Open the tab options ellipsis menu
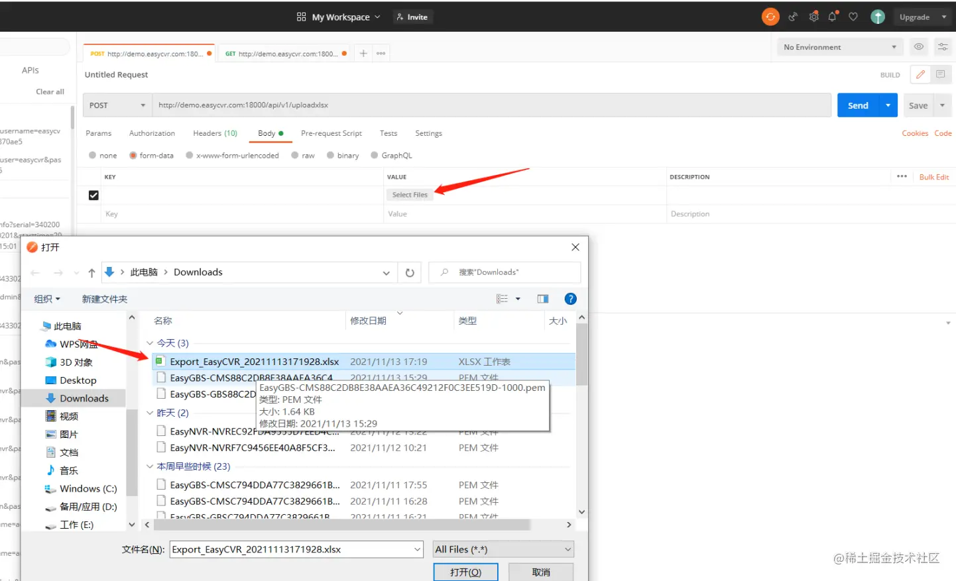 [381, 54]
